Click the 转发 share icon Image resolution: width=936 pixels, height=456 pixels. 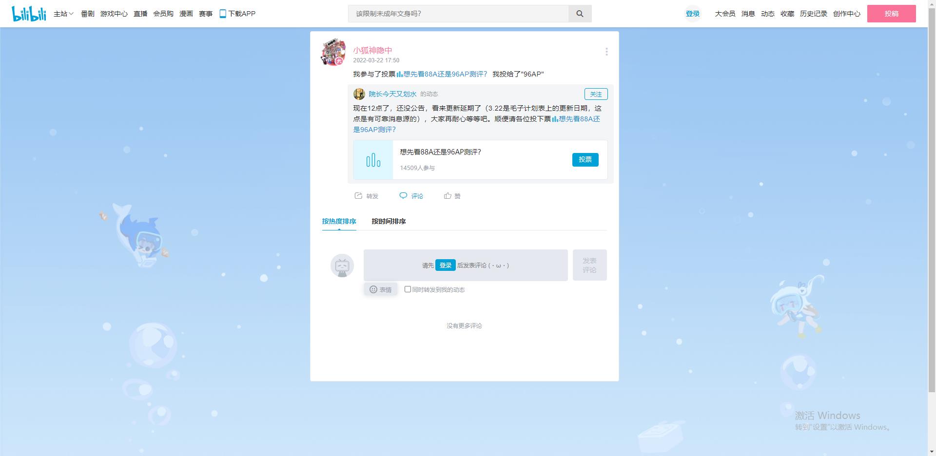[358, 196]
